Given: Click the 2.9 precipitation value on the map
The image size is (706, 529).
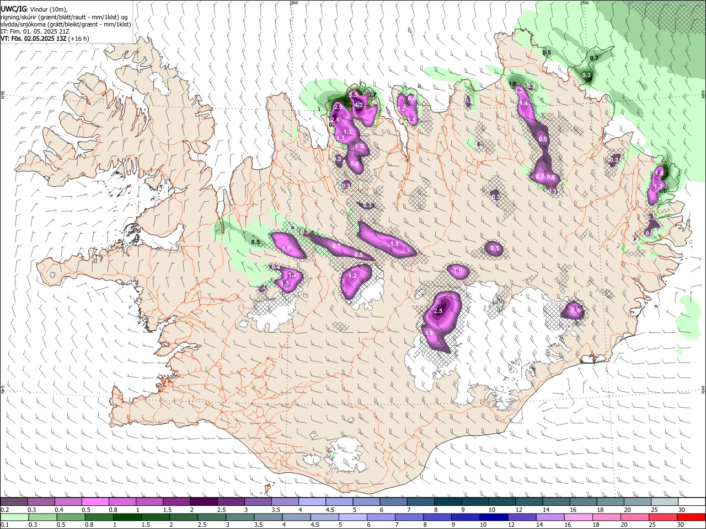Looking at the screenshot, I should tap(338, 107).
